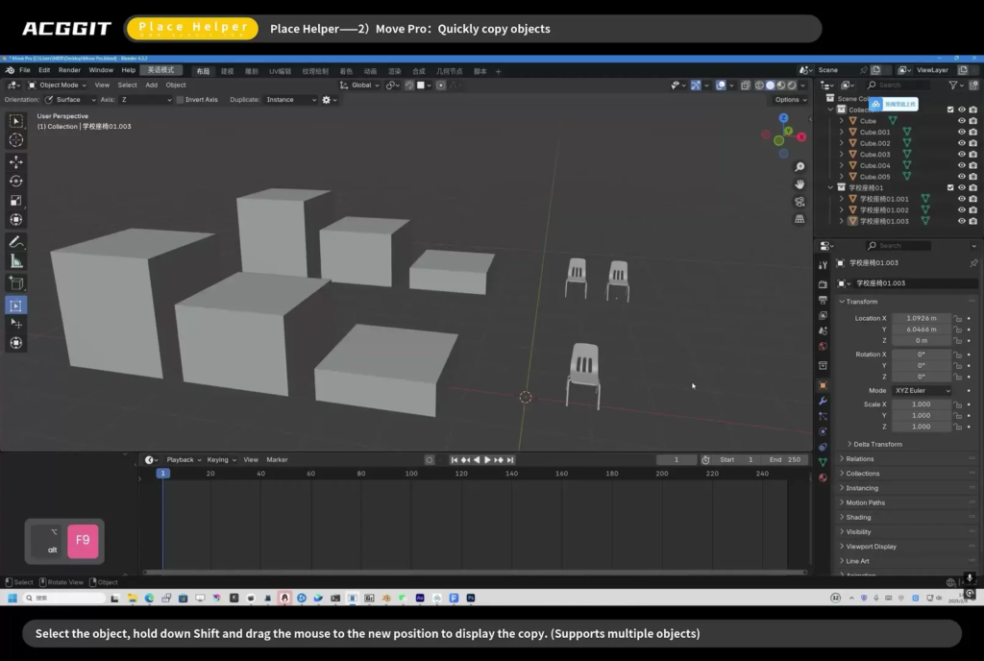Open the timeline Playback popover
Image resolution: width=984 pixels, height=661 pixels.
(x=184, y=459)
